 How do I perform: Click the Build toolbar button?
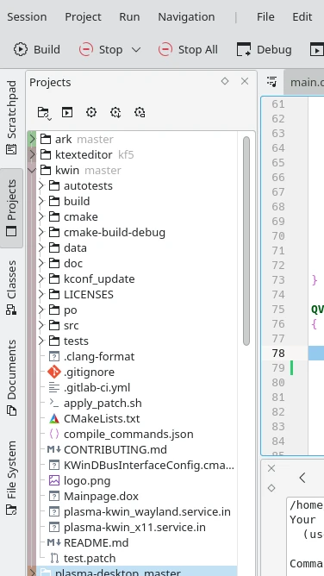point(37,50)
